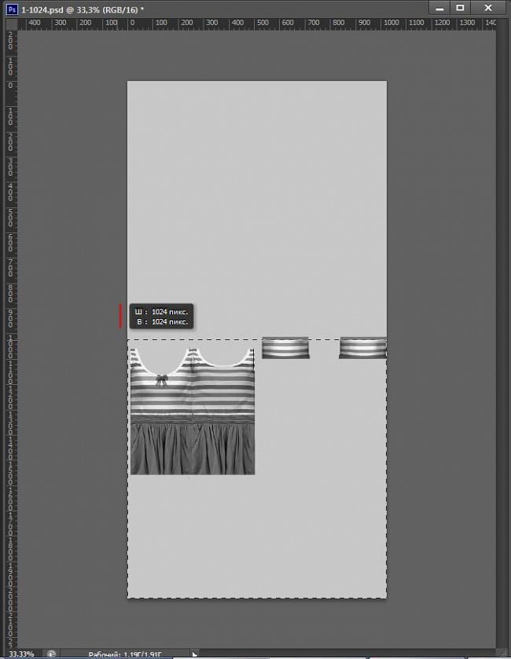Click the pleated skirt part of dress

click(x=193, y=449)
